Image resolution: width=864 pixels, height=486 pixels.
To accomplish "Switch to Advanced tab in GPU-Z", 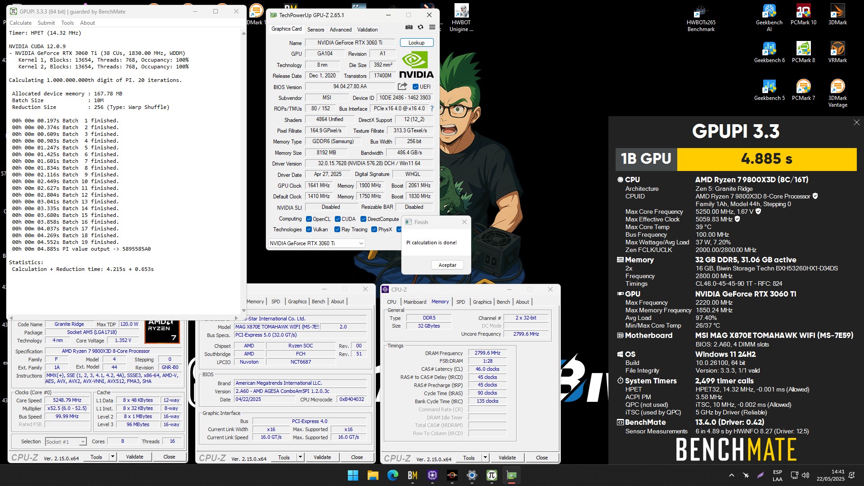I will click(x=341, y=30).
